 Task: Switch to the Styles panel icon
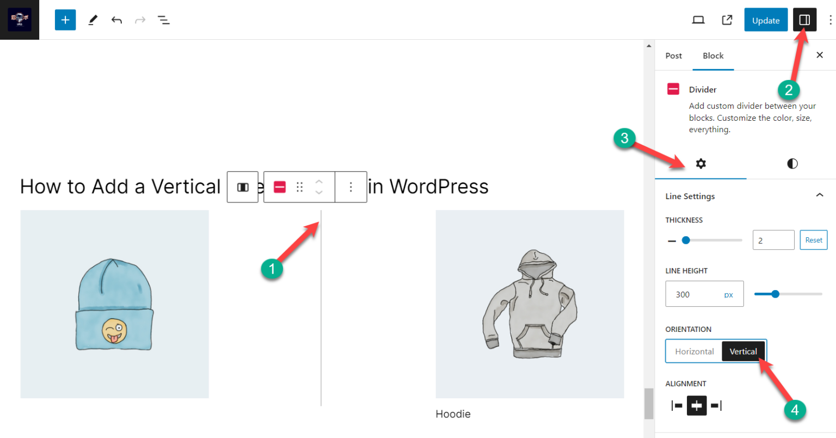point(792,163)
